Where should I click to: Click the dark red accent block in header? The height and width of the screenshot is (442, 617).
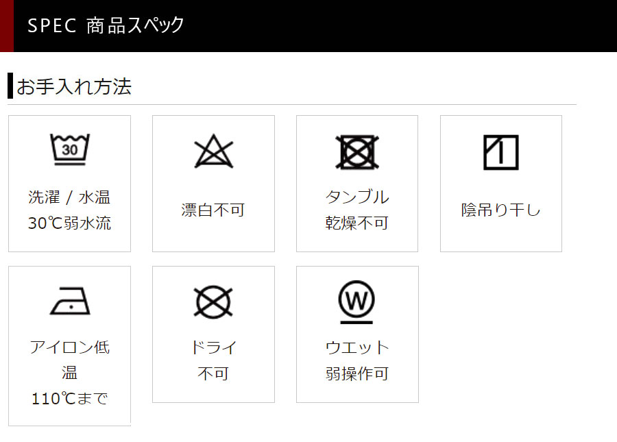7,26
